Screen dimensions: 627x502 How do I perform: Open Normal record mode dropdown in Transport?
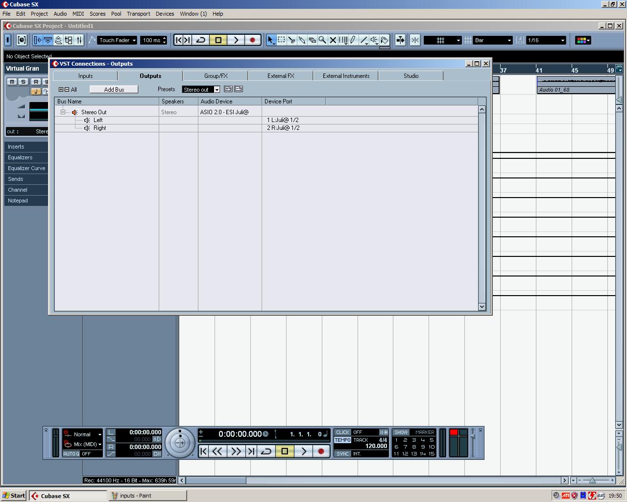point(87,434)
